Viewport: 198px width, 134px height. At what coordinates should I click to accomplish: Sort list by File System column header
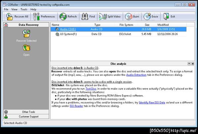126,25
